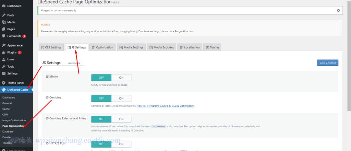Viewport: 351px width, 151px height.
Task: Select the Tuning tab
Action: 212,47
